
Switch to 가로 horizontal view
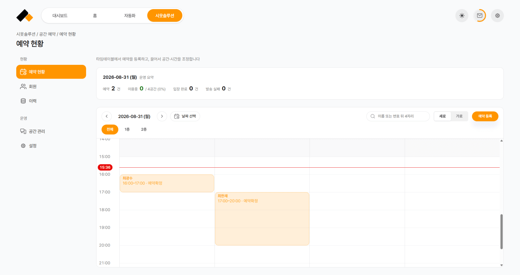tap(459, 116)
